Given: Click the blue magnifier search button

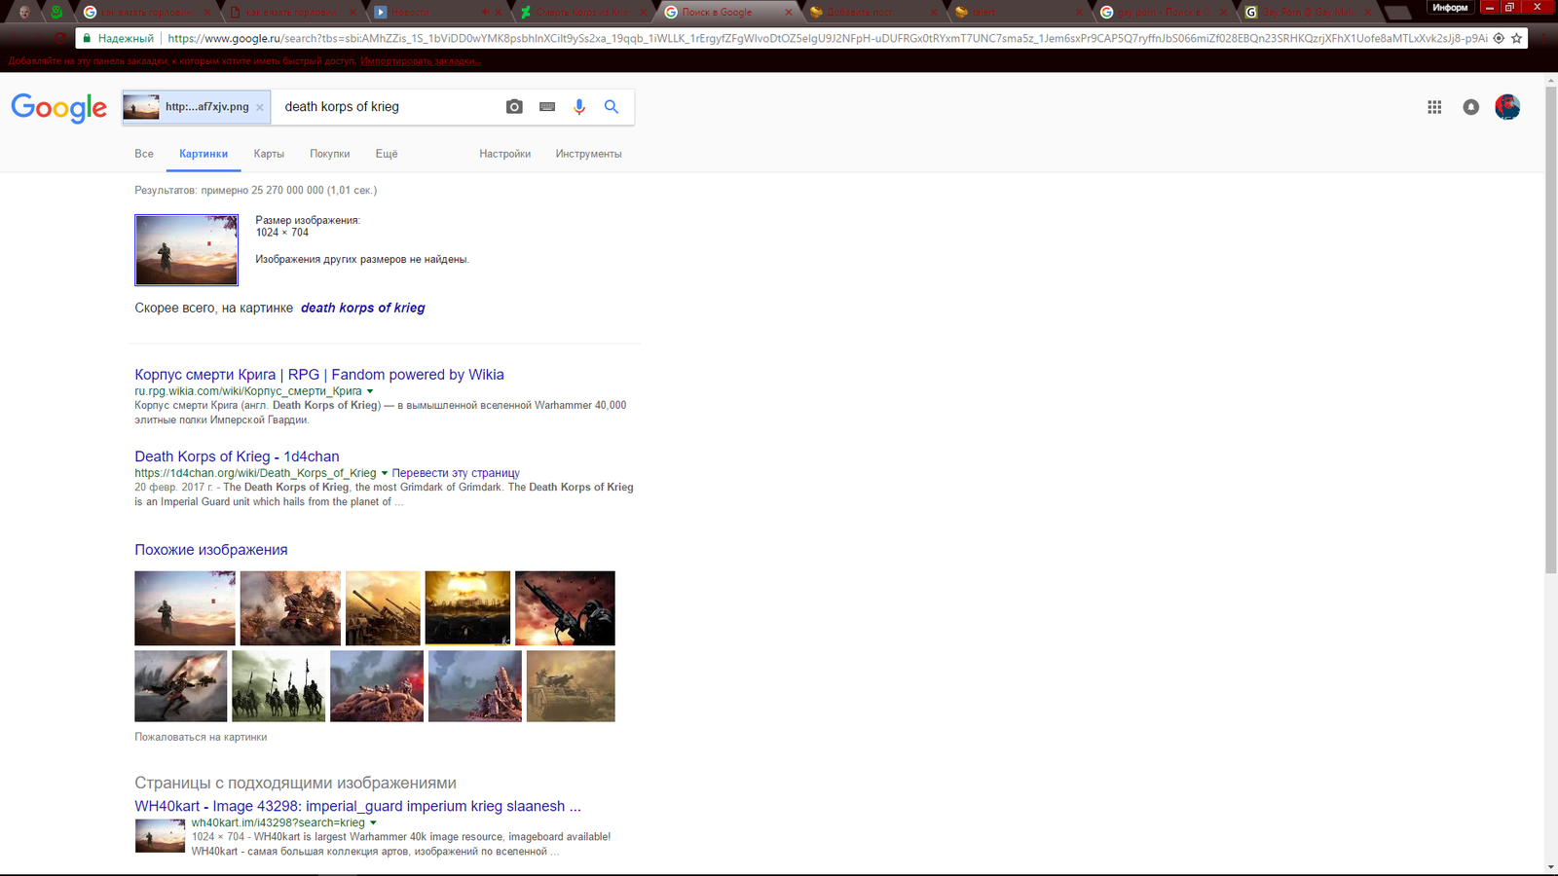Looking at the screenshot, I should 612,107.
